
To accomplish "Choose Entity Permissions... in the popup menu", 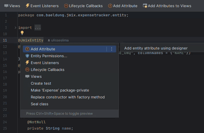I will click(49, 56).
